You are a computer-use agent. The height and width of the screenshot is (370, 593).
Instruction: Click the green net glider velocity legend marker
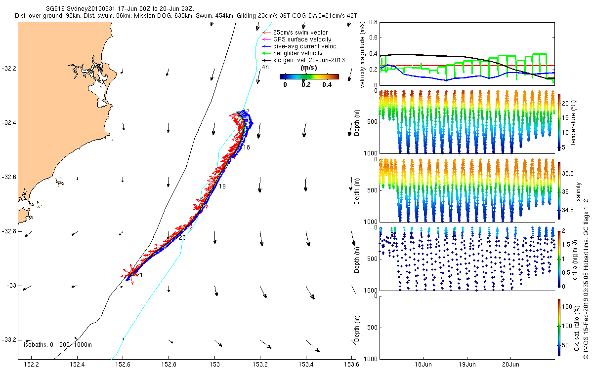[x=265, y=53]
